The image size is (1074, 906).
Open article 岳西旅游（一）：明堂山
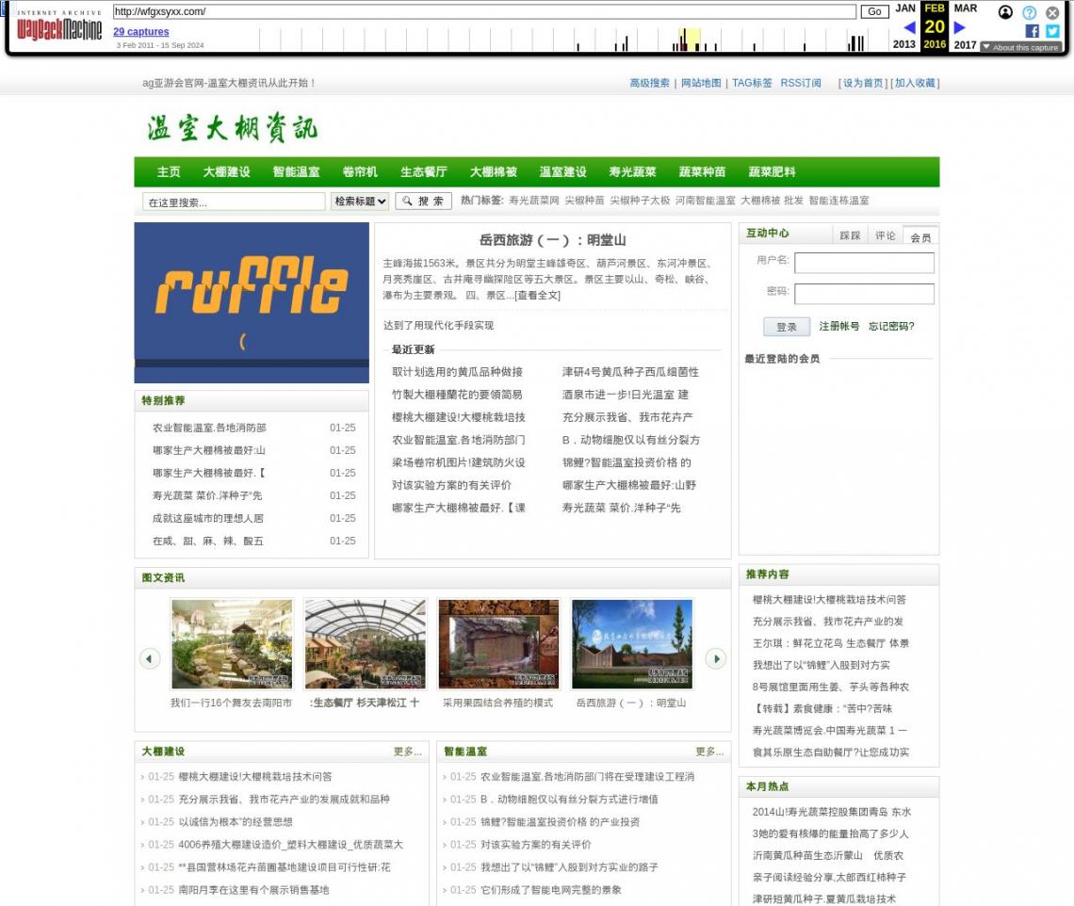(552, 240)
